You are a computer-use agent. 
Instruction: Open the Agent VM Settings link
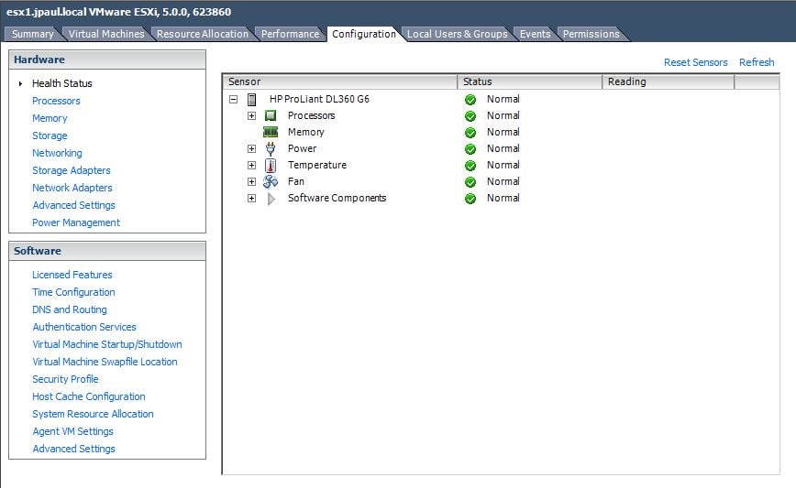click(x=72, y=431)
